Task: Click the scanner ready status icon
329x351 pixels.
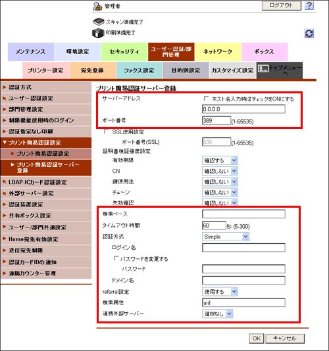Action: (x=99, y=22)
